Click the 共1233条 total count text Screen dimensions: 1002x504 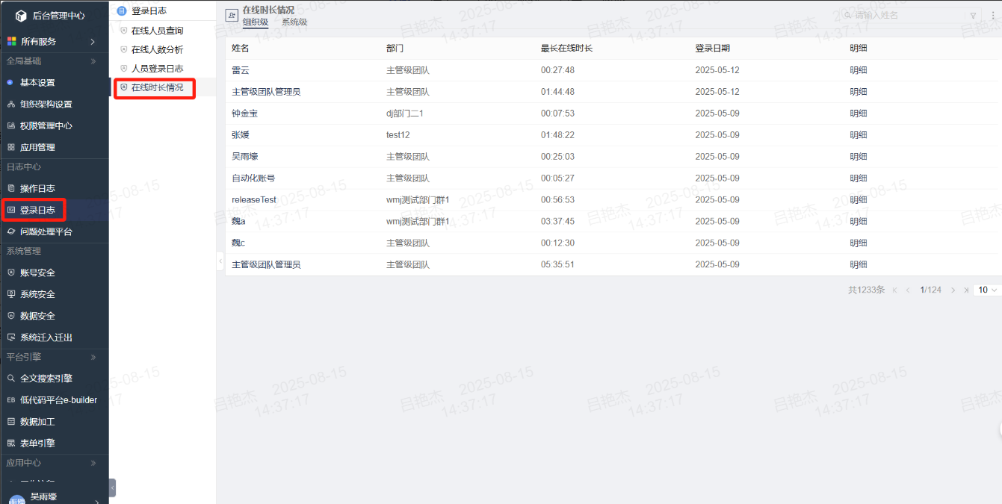pos(867,290)
